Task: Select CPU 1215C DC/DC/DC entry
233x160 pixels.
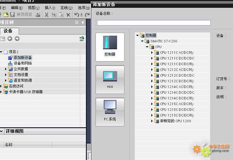Action: pyautogui.click(x=177, y=110)
